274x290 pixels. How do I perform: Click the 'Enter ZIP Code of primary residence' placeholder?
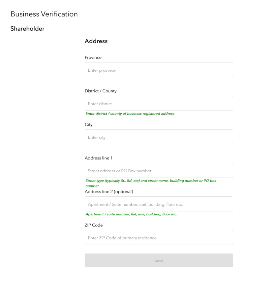(122, 238)
